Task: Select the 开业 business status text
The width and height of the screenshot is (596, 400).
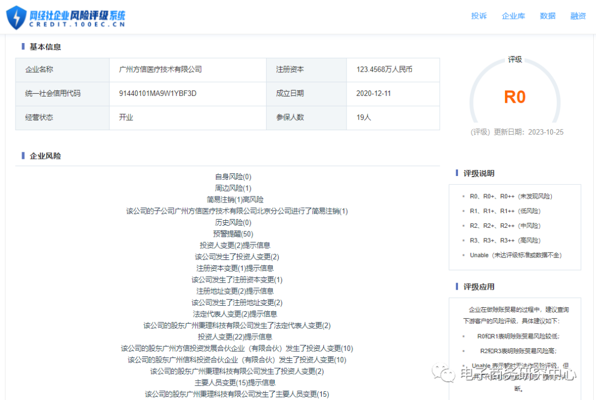Action: (x=126, y=118)
